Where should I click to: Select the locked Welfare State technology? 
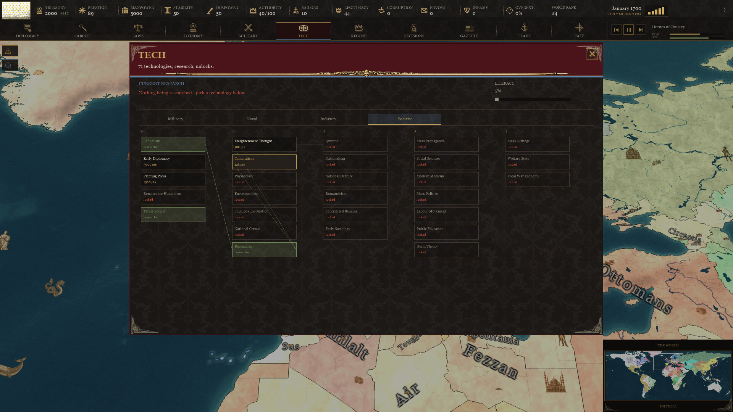pyautogui.click(x=537, y=162)
